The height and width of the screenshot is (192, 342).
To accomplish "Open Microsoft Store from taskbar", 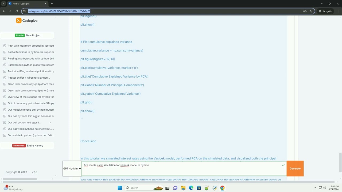I will (199, 188).
